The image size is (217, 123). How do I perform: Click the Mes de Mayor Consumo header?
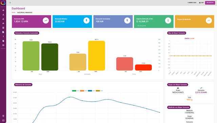click(x=177, y=33)
